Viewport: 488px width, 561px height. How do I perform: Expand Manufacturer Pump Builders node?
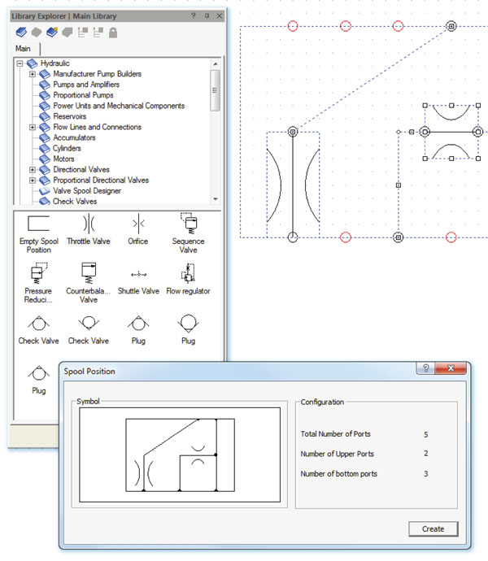tap(33, 74)
